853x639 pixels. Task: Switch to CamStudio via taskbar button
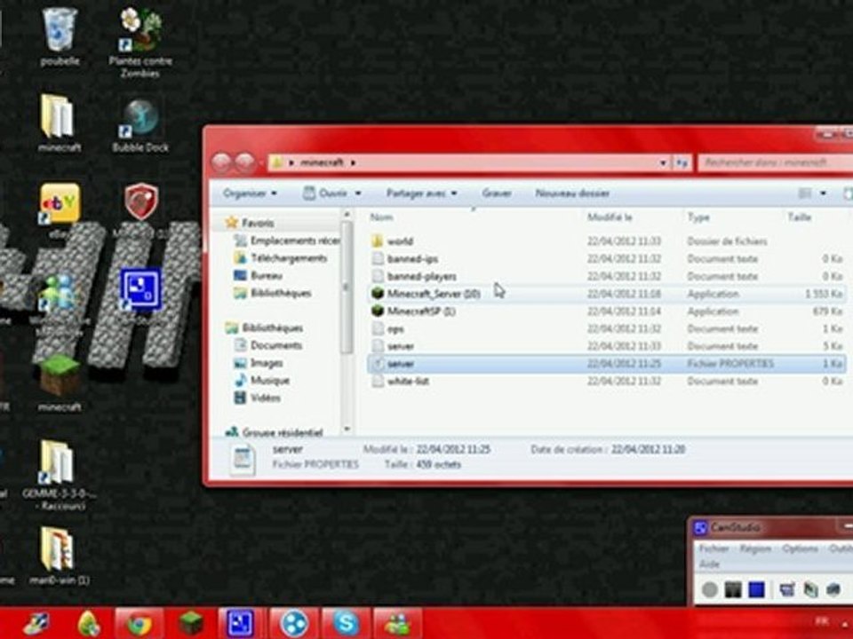click(x=240, y=624)
